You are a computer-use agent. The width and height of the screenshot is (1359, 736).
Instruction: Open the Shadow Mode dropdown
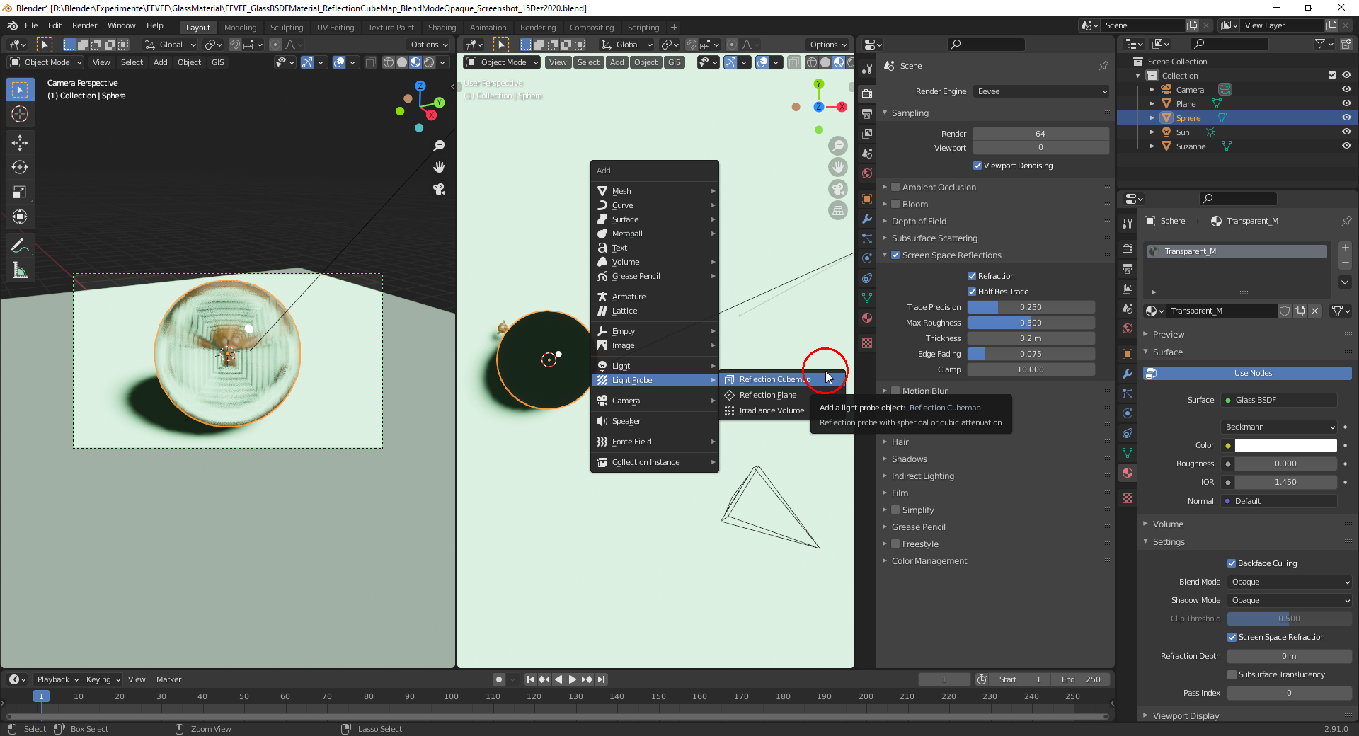tap(1290, 600)
